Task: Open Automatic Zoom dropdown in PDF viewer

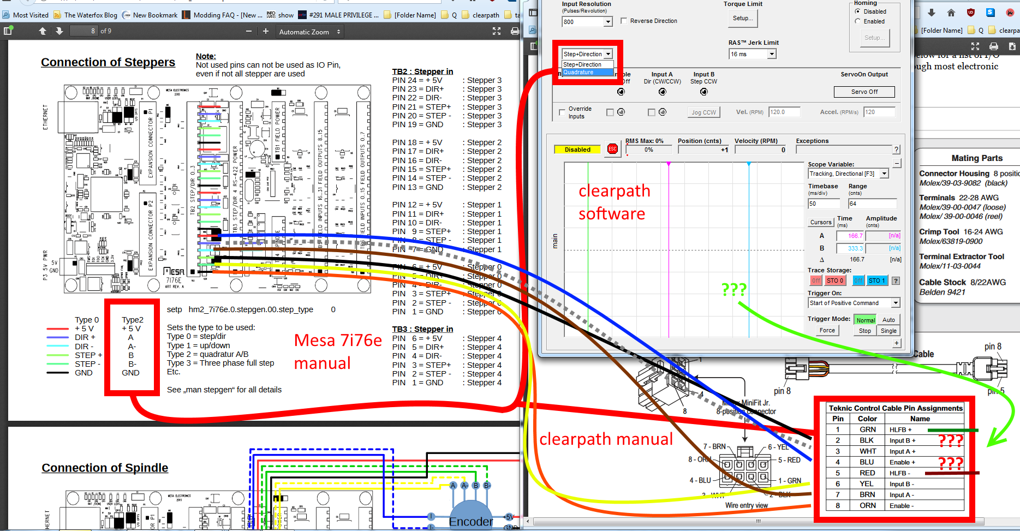Action: coord(309,32)
